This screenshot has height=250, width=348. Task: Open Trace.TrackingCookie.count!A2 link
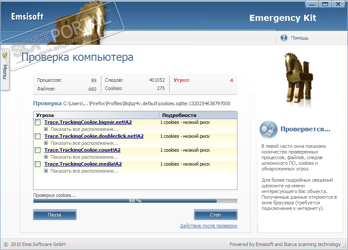[82, 150]
